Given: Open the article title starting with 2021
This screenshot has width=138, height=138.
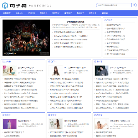Looking at the screenshot, I should pyautogui.click(x=75, y=67).
